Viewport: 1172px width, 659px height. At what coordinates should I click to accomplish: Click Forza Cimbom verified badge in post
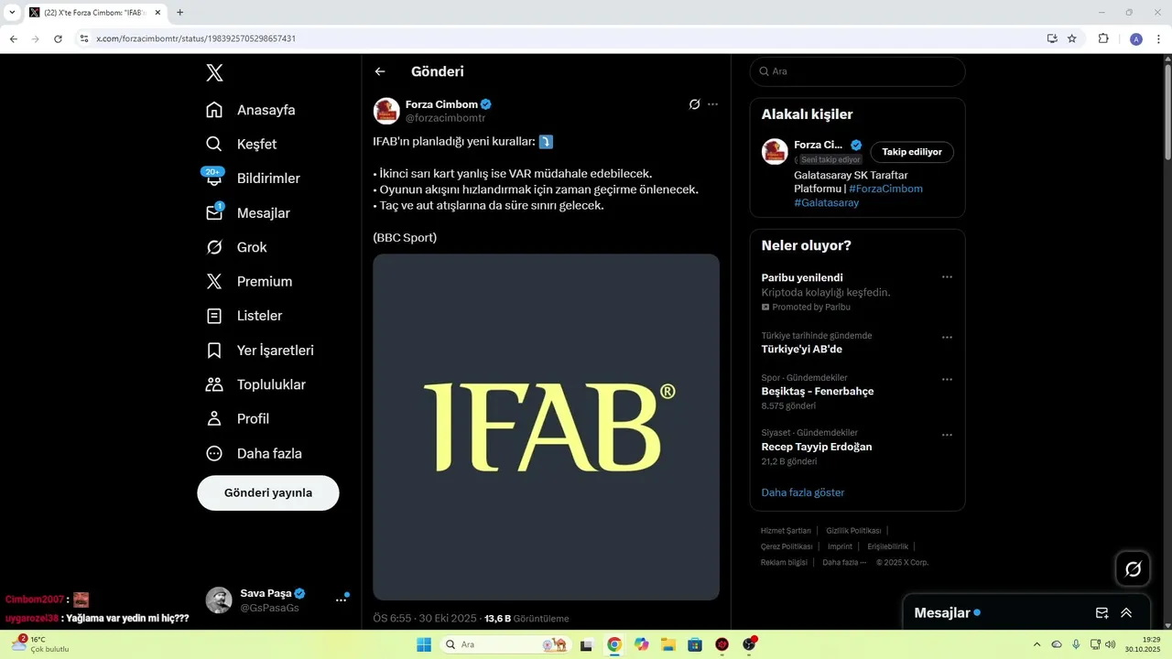point(487,104)
